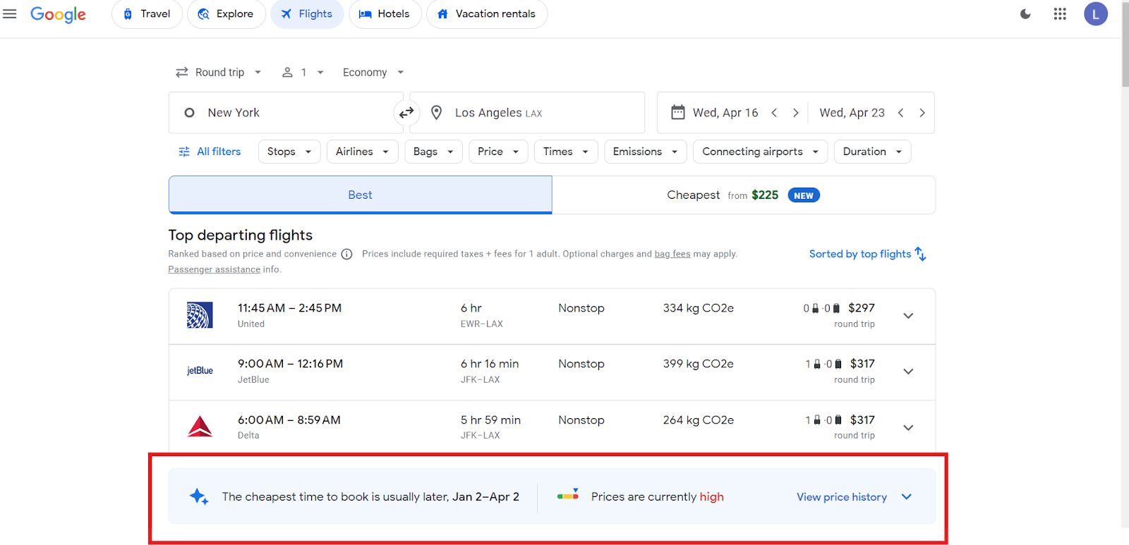Click the Wed, Apr 23 return date
This screenshot has width=1129, height=545.
click(852, 113)
